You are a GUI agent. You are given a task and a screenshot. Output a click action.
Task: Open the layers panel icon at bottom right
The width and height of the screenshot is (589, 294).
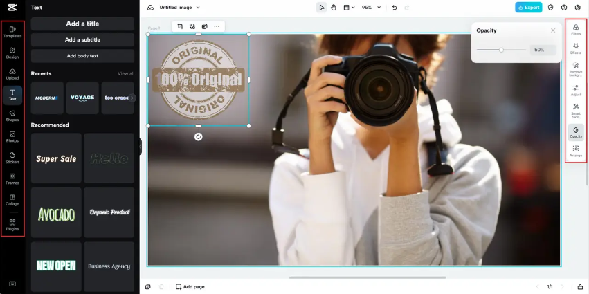pyautogui.click(x=581, y=287)
